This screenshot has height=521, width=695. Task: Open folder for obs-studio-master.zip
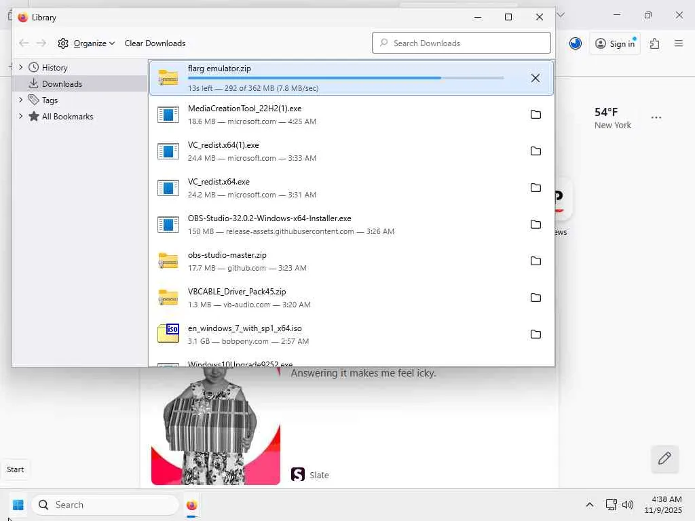536,261
